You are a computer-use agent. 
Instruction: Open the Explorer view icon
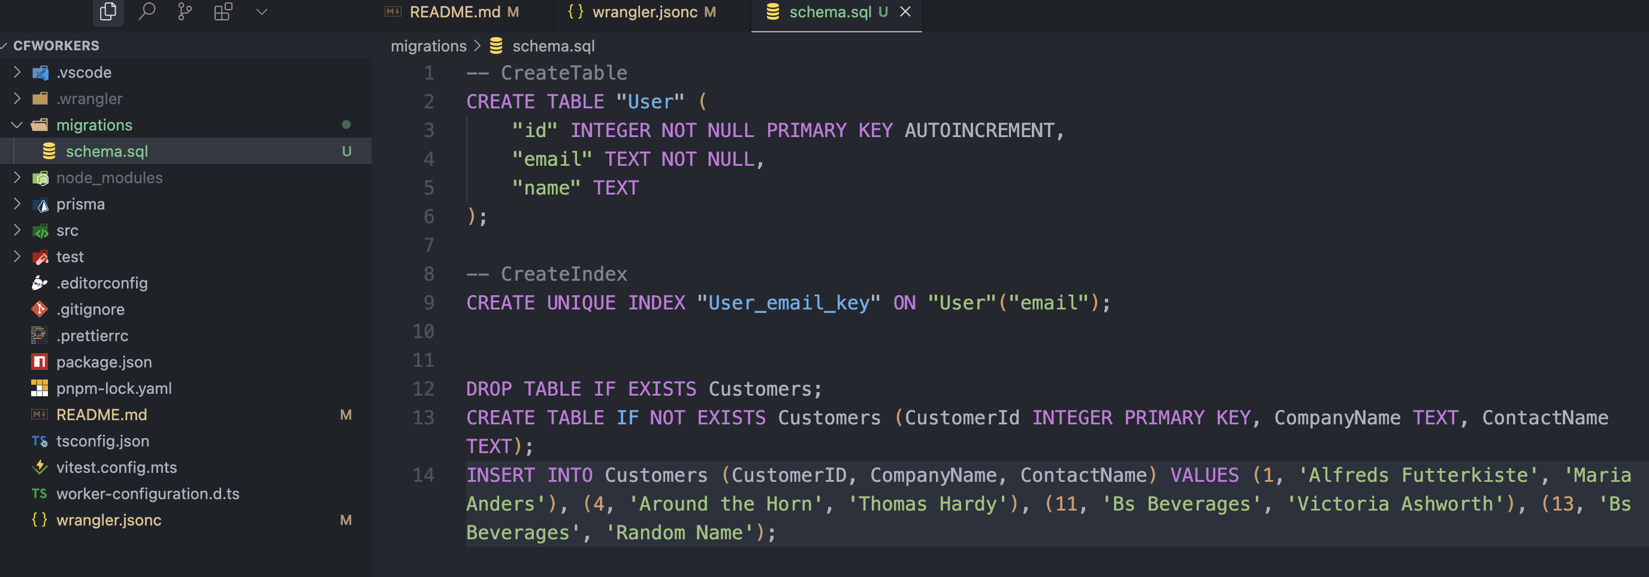click(x=108, y=11)
